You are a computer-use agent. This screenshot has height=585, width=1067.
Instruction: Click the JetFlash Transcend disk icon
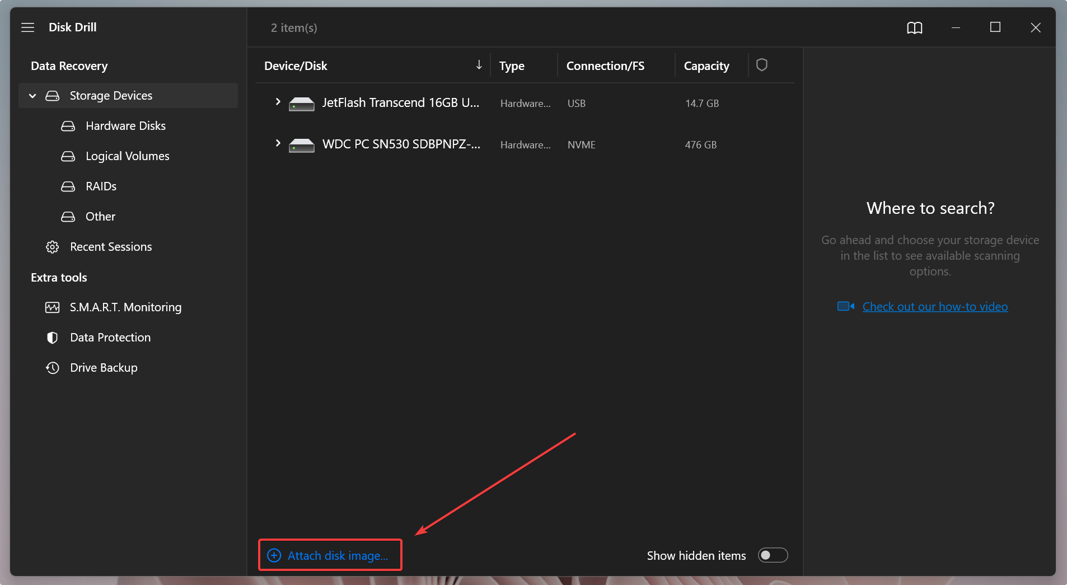pyautogui.click(x=301, y=104)
